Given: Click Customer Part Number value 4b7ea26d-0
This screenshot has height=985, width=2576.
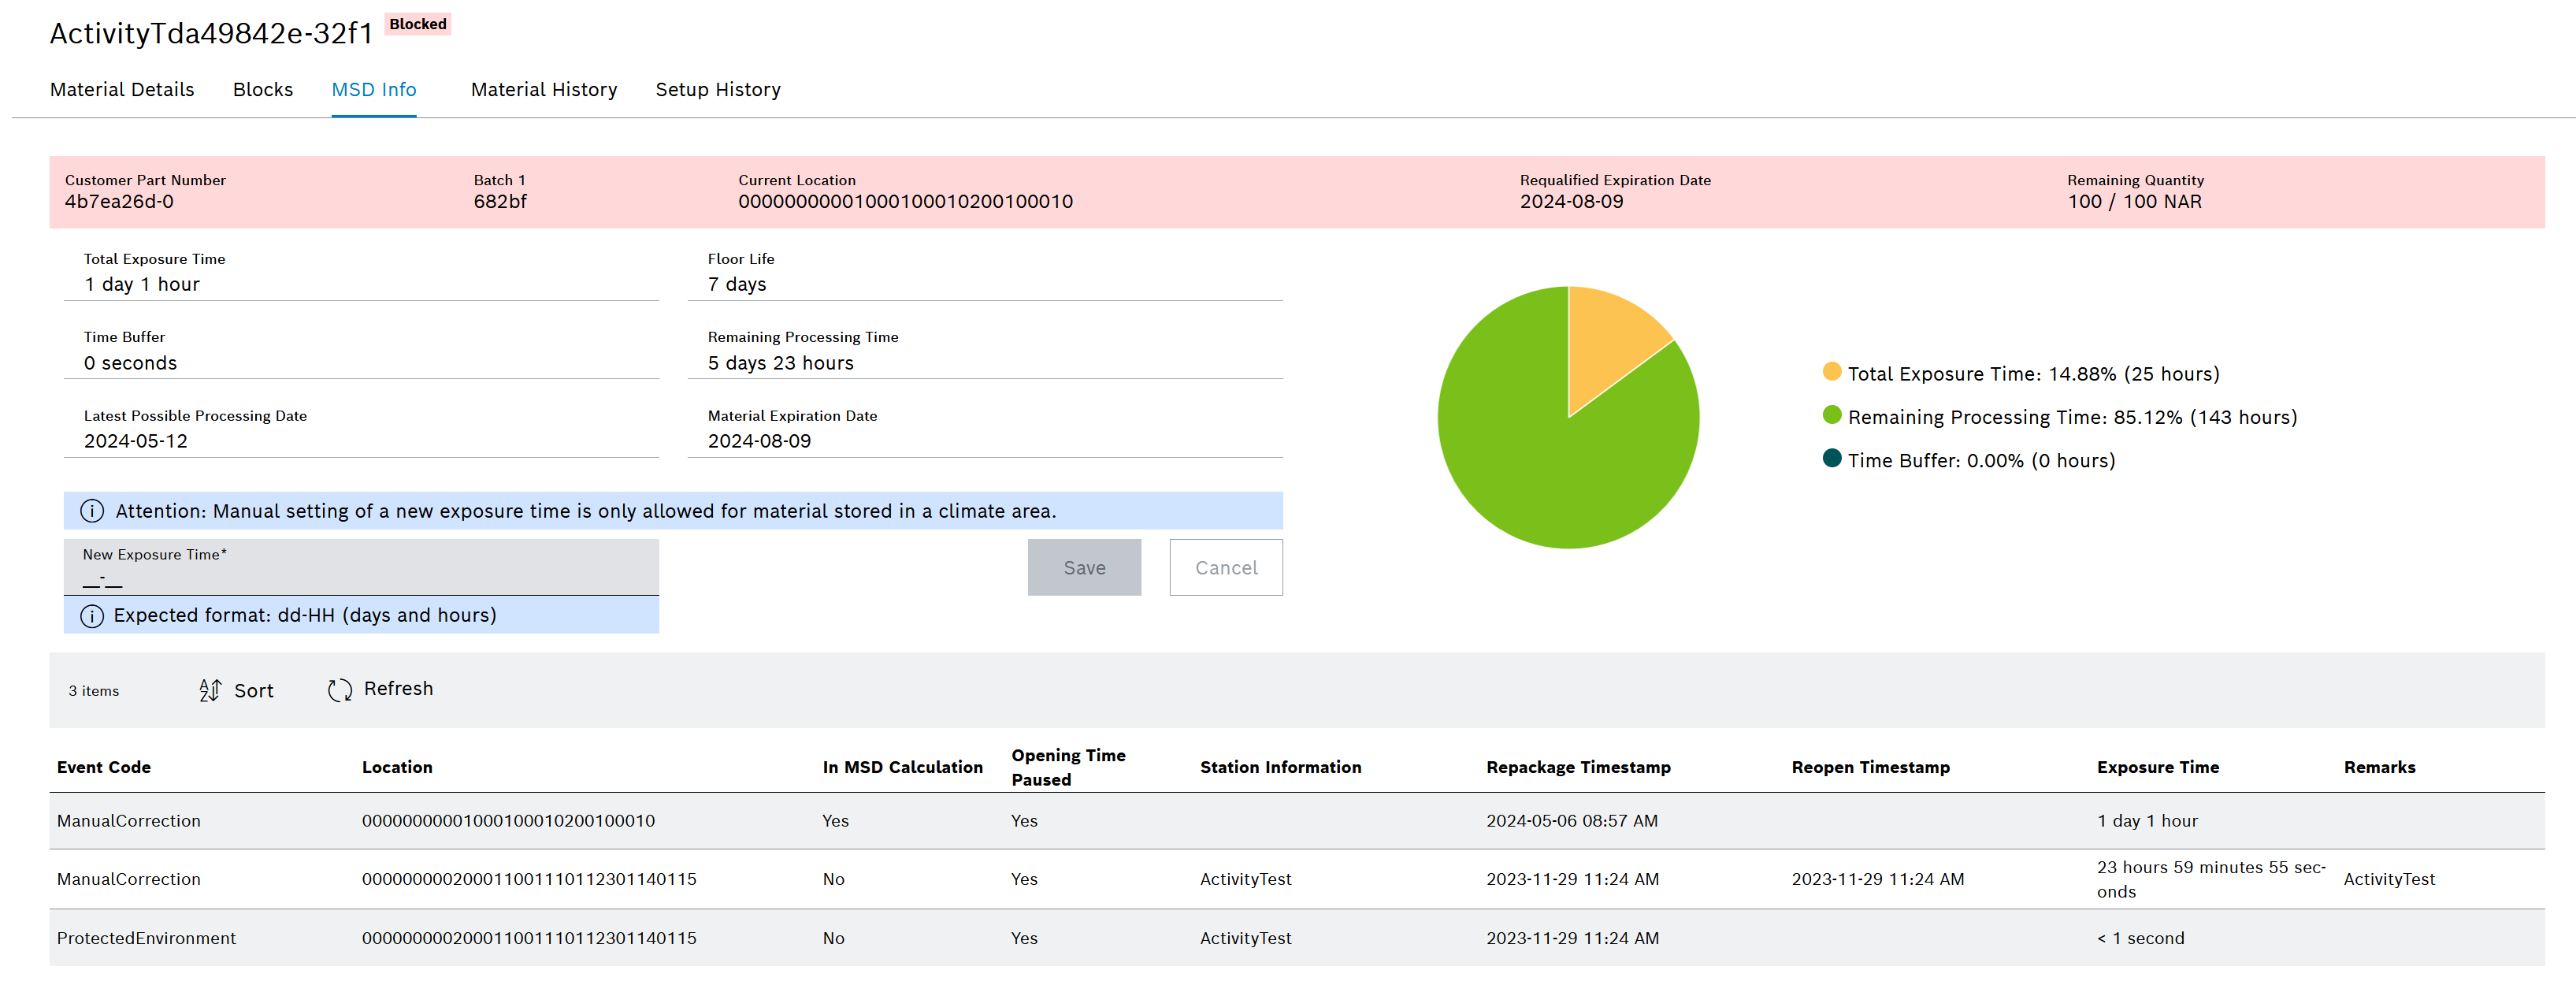Looking at the screenshot, I should point(119,202).
